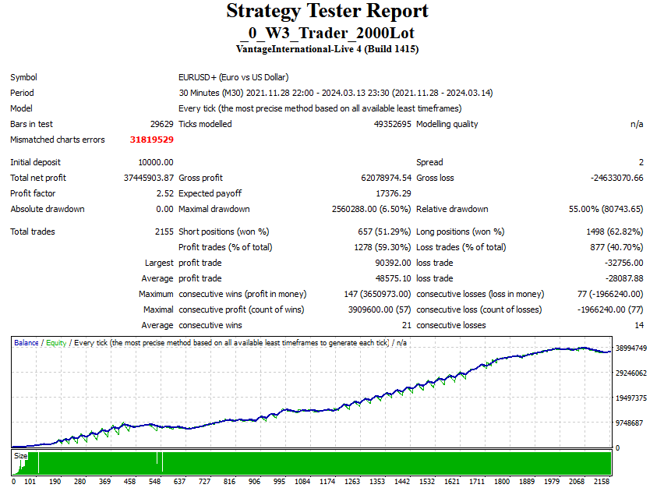Click the red mismatched charts errors value 31819529
This screenshot has width=664, height=488.
[x=151, y=140]
